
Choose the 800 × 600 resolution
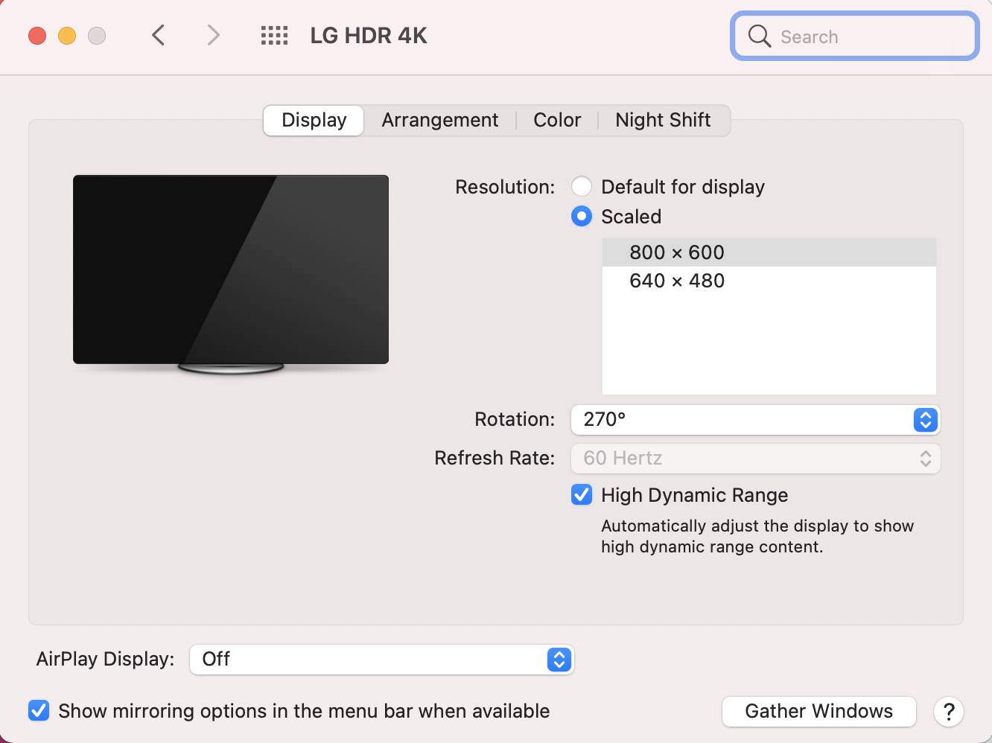(769, 252)
